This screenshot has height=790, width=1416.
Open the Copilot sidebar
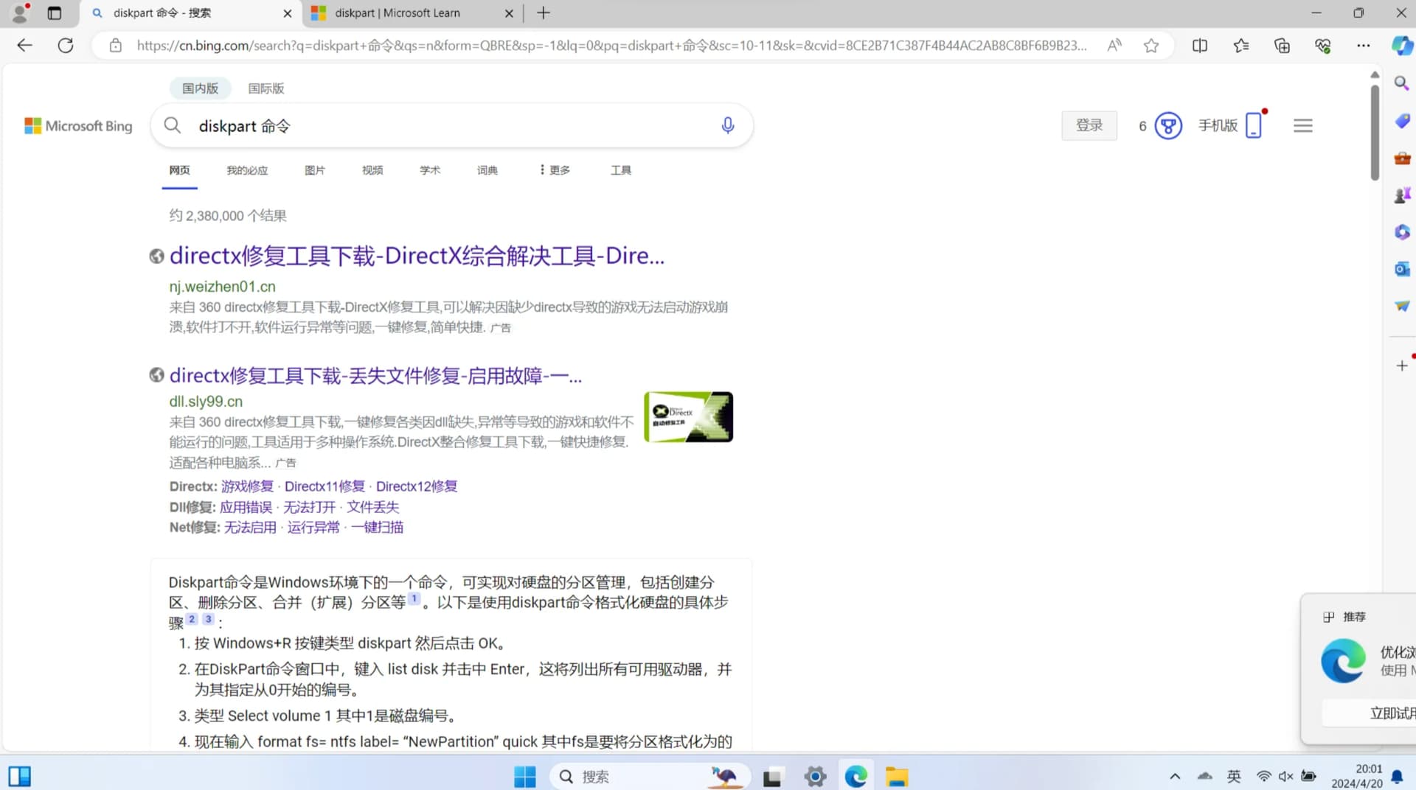tap(1401, 46)
